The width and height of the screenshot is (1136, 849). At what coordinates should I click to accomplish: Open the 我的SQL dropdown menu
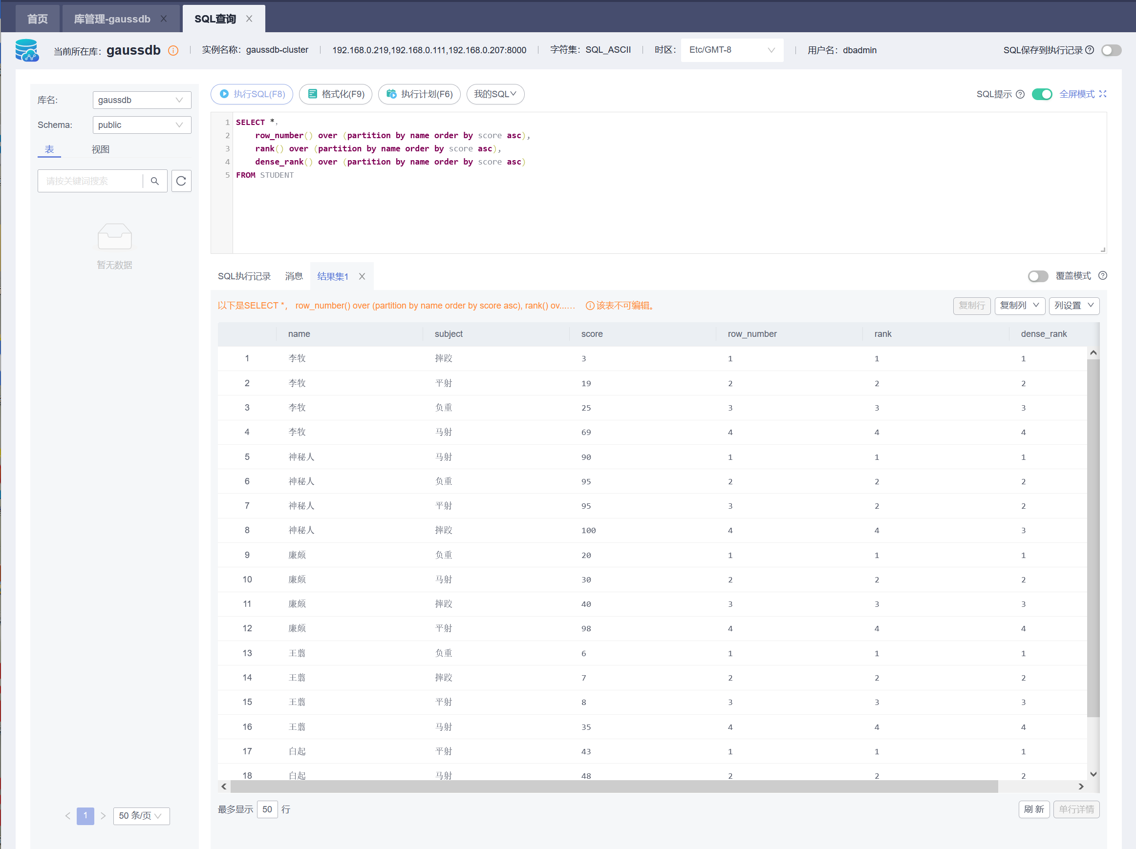point(495,94)
